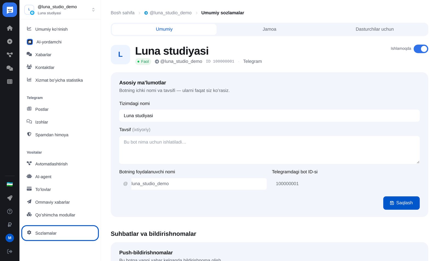Click @luna_studio_demo breadcrumb link
438x261 pixels.
pyautogui.click(x=168, y=13)
